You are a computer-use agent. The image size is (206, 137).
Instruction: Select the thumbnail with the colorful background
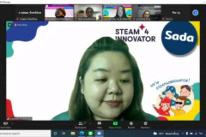pos(118,13)
